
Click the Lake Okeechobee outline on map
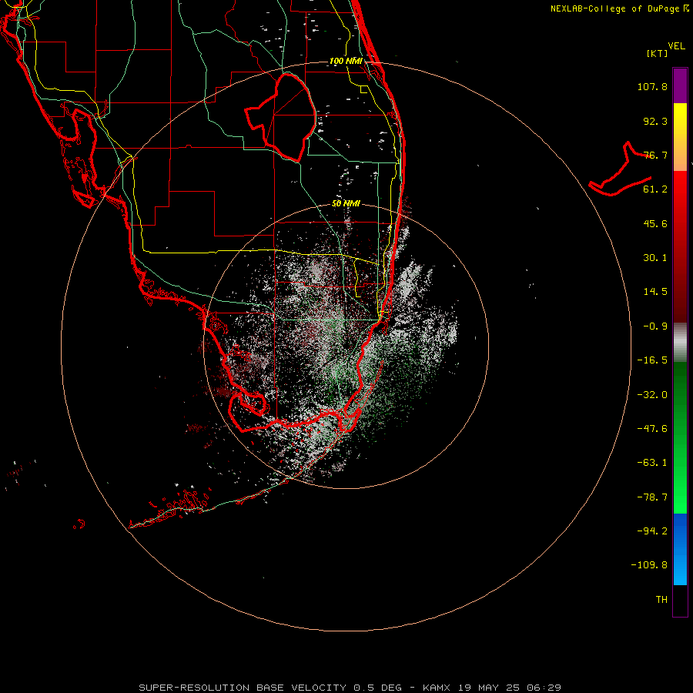pos(280,117)
